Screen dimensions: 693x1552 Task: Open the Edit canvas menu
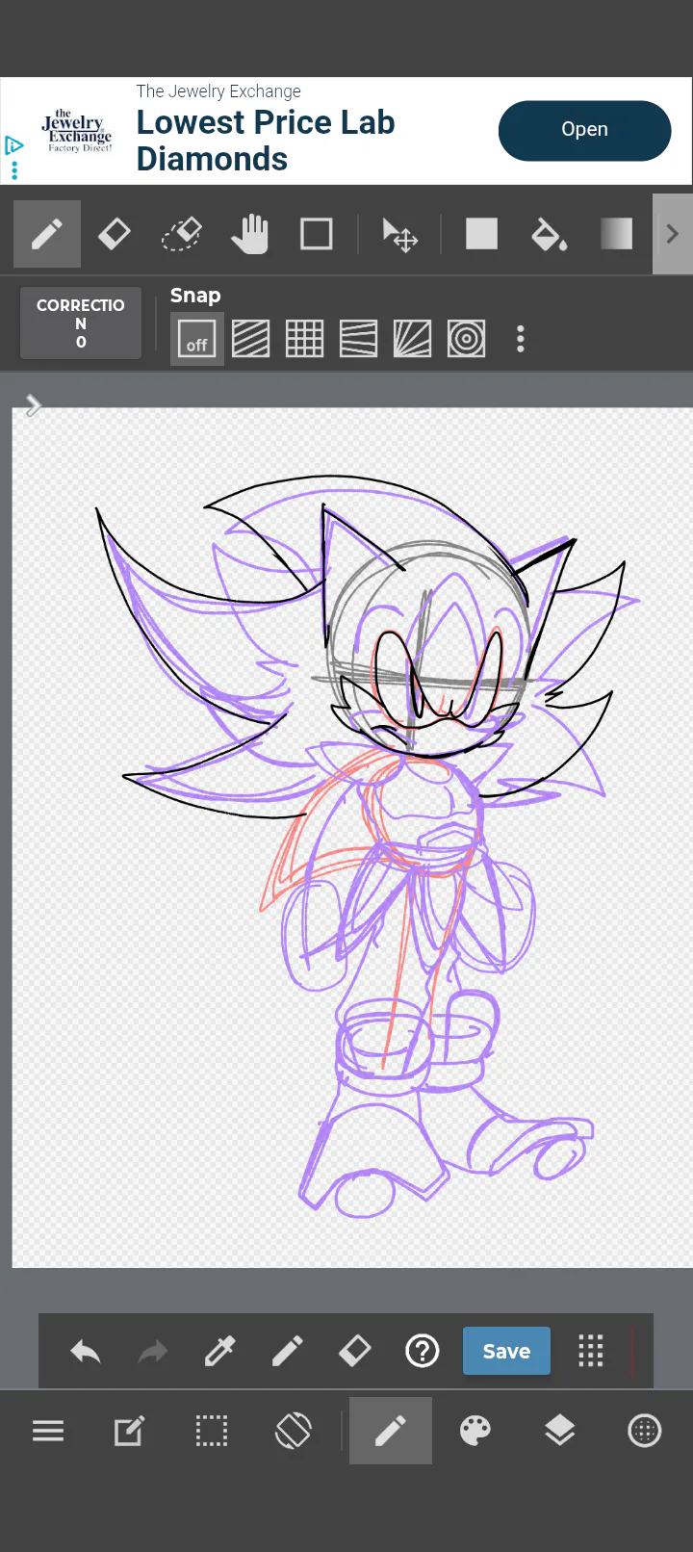click(130, 1432)
